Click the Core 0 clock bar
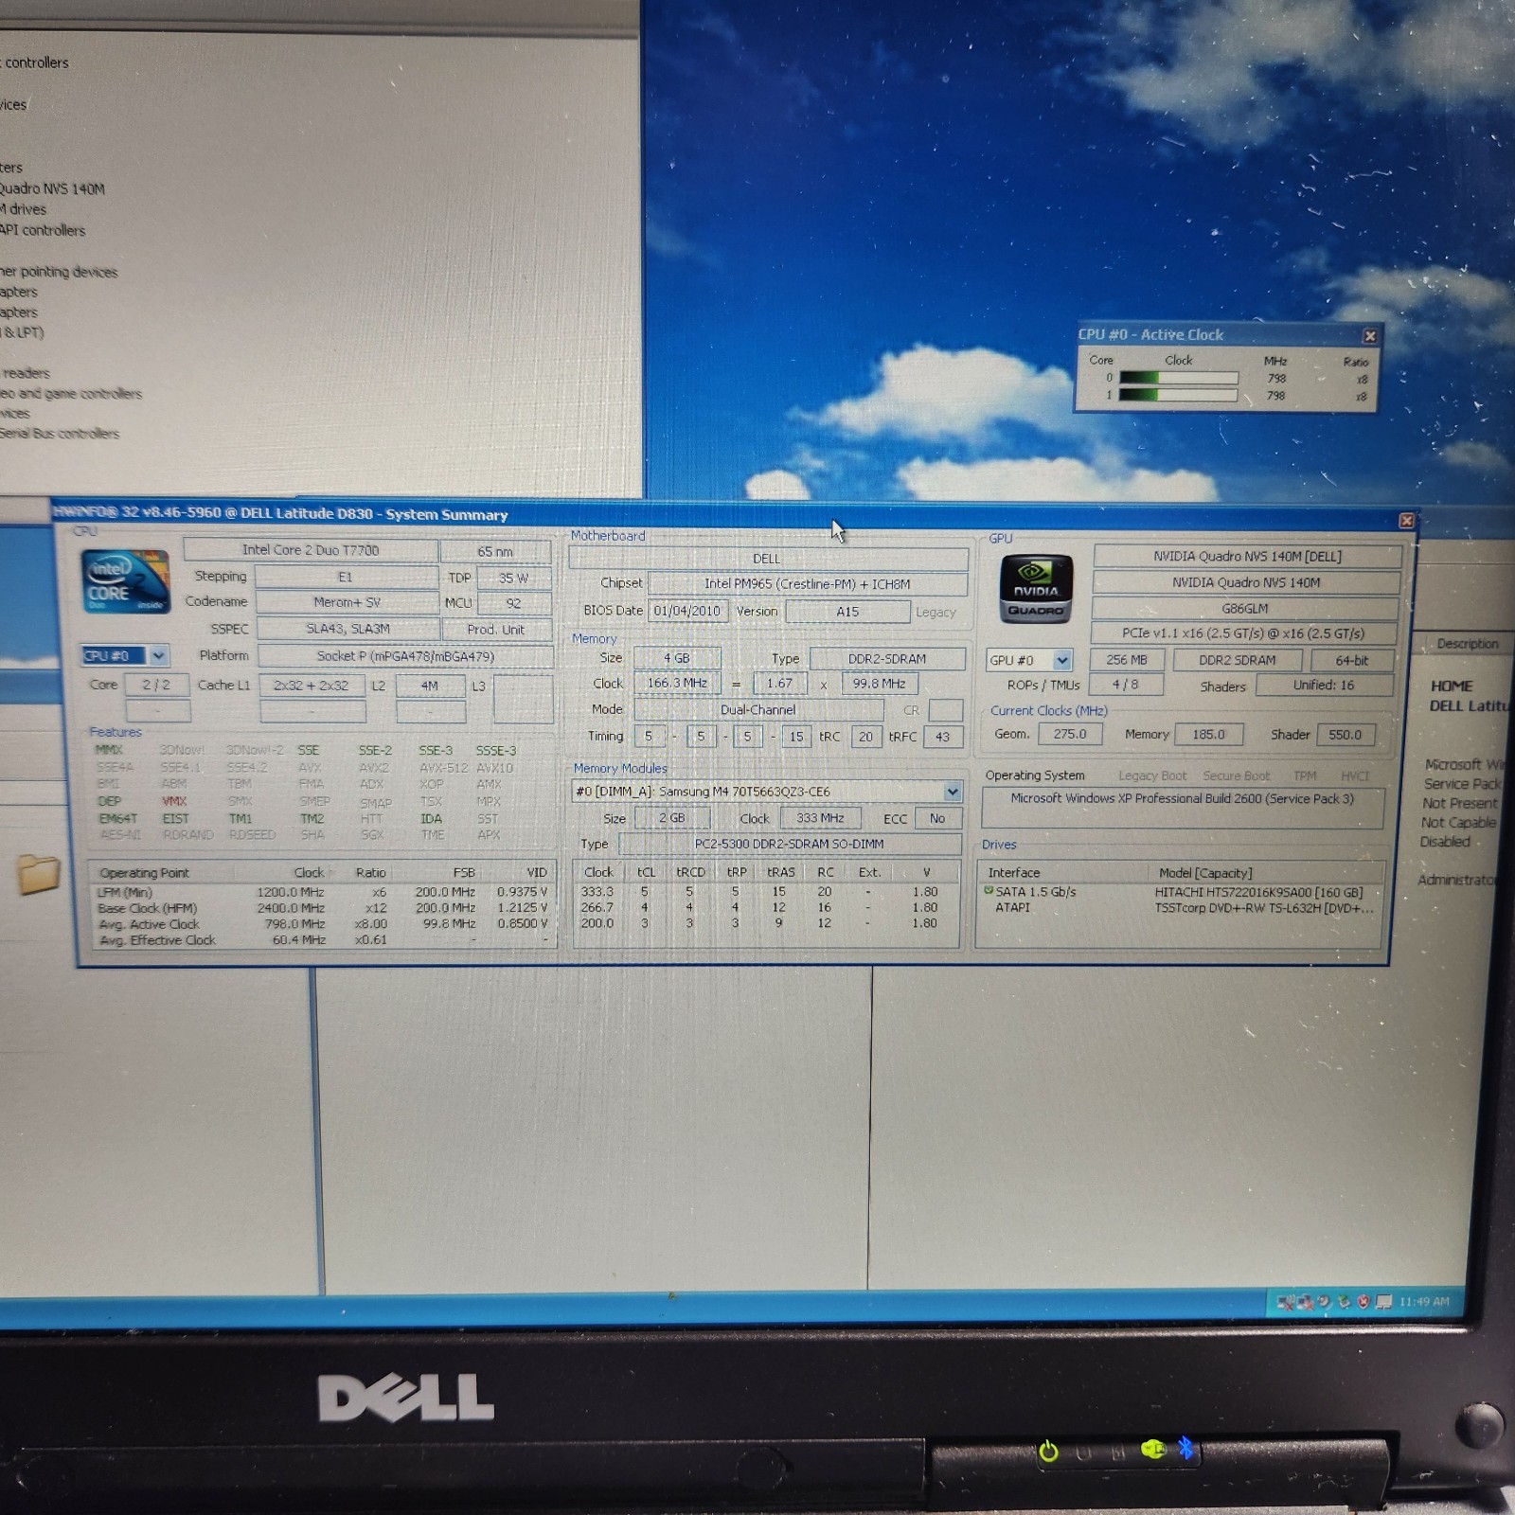Viewport: 1515px width, 1515px height. (1178, 378)
